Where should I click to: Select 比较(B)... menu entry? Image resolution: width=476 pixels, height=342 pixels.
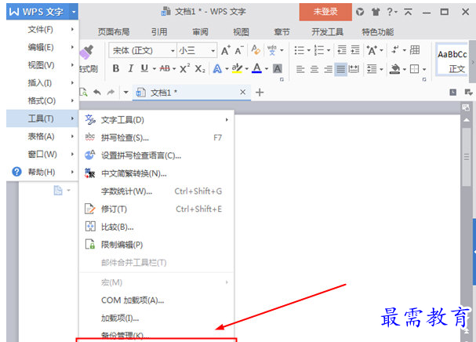(156, 227)
